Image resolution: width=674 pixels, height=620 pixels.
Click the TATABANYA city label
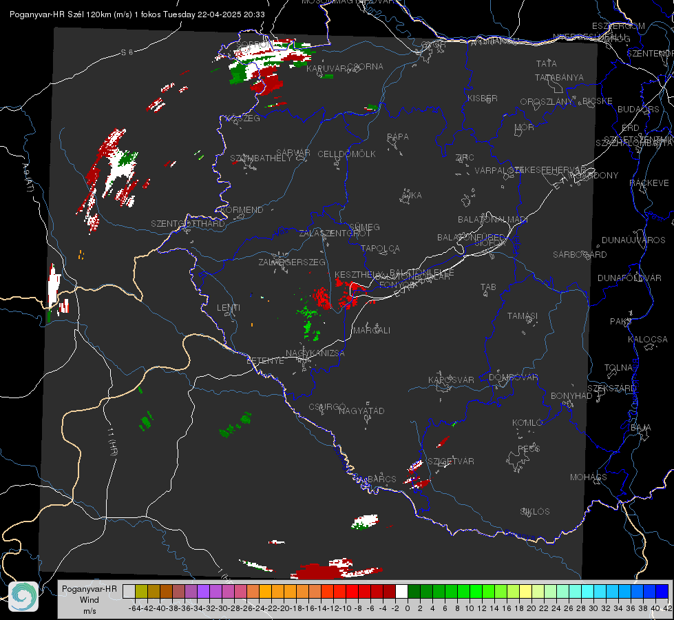click(x=559, y=77)
